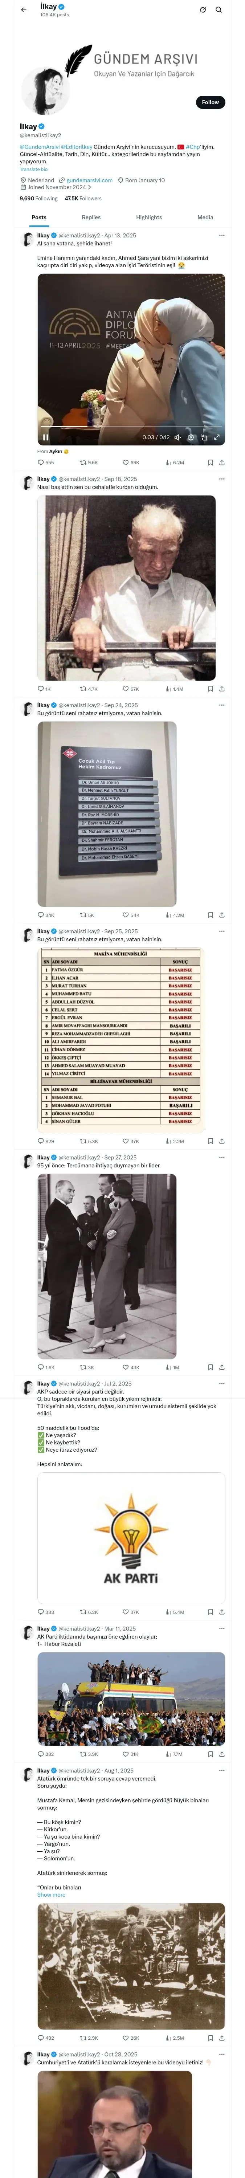This screenshot has height=2178, width=245.
Task: Switch to the Replies tab
Action: coord(91,217)
